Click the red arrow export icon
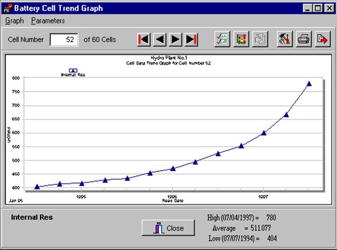Image resolution: width=337 pixels, height=250 pixels. coord(321,40)
